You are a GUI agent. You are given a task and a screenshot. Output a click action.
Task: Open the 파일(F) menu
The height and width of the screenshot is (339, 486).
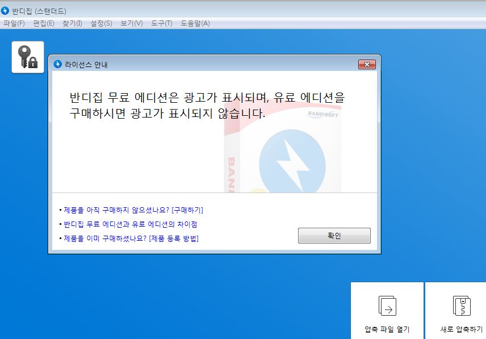[14, 23]
